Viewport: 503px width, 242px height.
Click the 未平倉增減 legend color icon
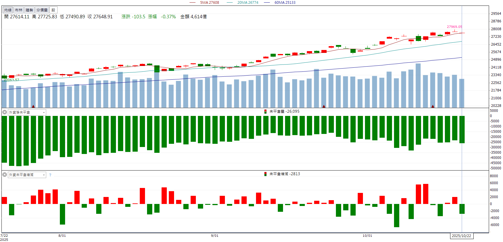(x=265, y=174)
